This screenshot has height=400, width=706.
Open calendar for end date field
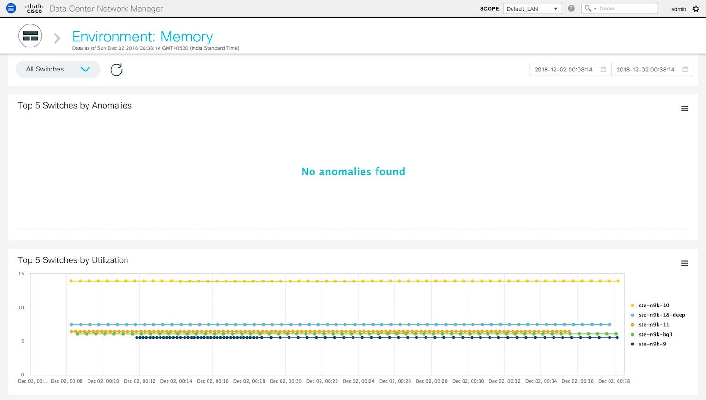tap(685, 70)
